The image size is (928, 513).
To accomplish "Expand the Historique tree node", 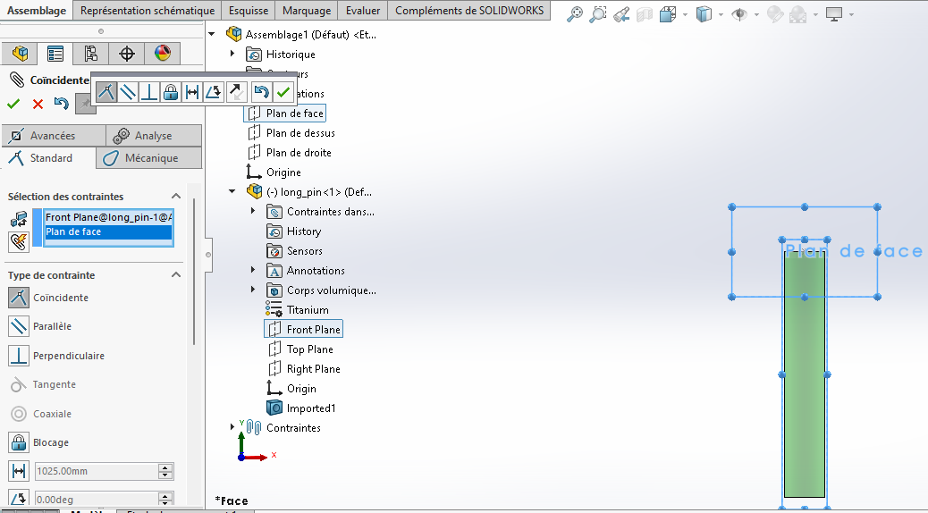I will [x=232, y=55].
